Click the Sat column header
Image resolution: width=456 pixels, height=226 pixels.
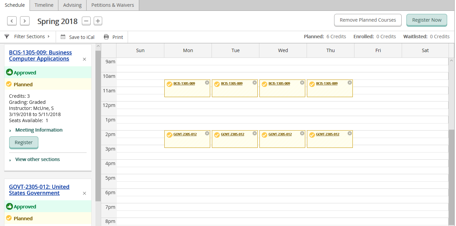pyautogui.click(x=425, y=50)
